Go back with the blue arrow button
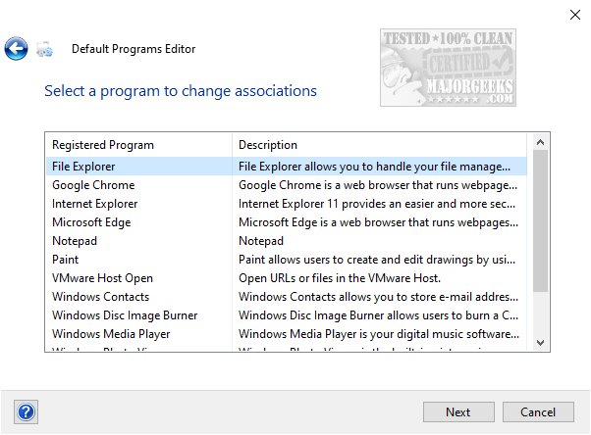 click(16, 49)
